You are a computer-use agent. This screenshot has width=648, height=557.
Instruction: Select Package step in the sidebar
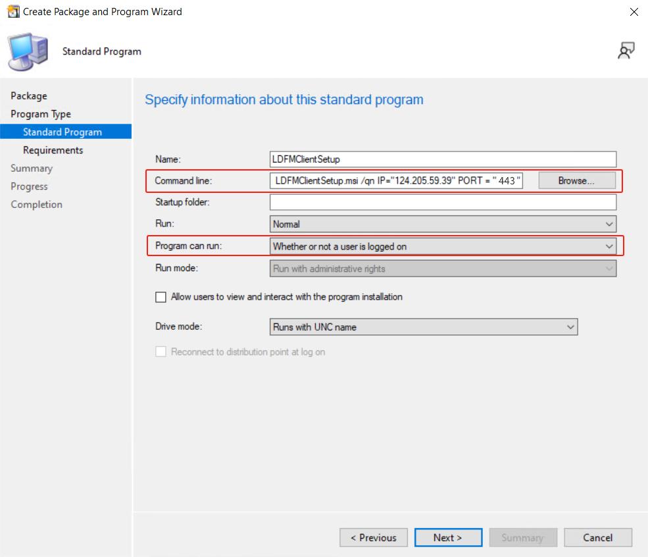[29, 96]
